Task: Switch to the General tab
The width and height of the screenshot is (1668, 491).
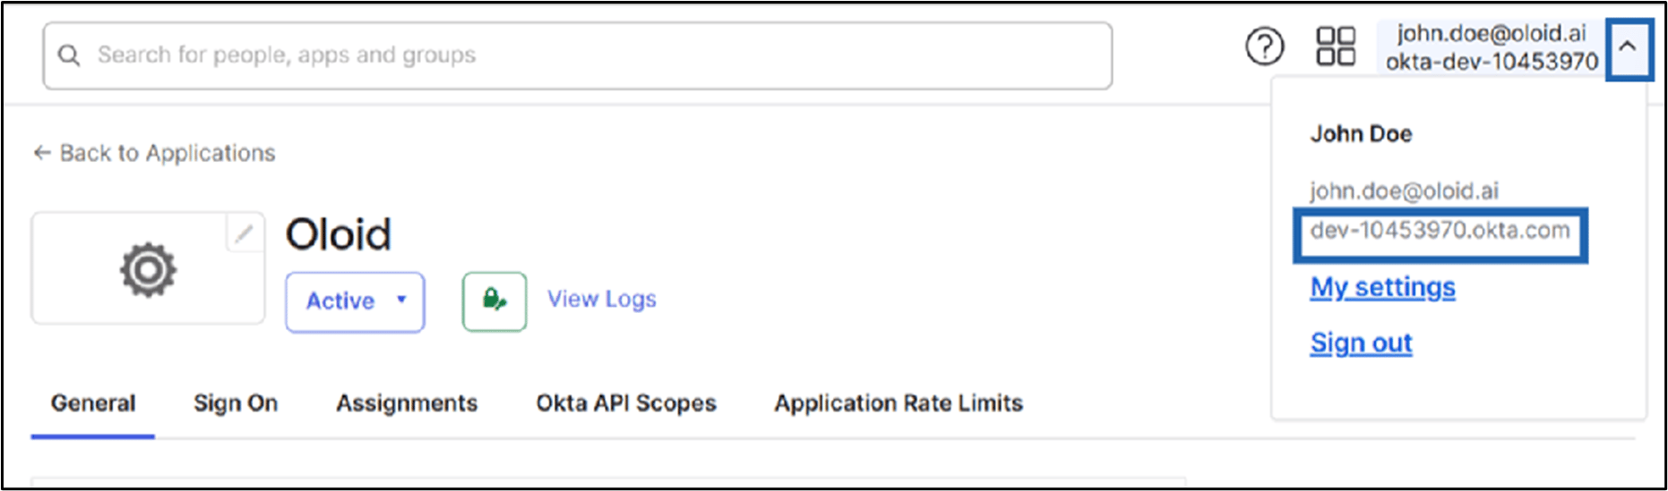Action: point(93,403)
